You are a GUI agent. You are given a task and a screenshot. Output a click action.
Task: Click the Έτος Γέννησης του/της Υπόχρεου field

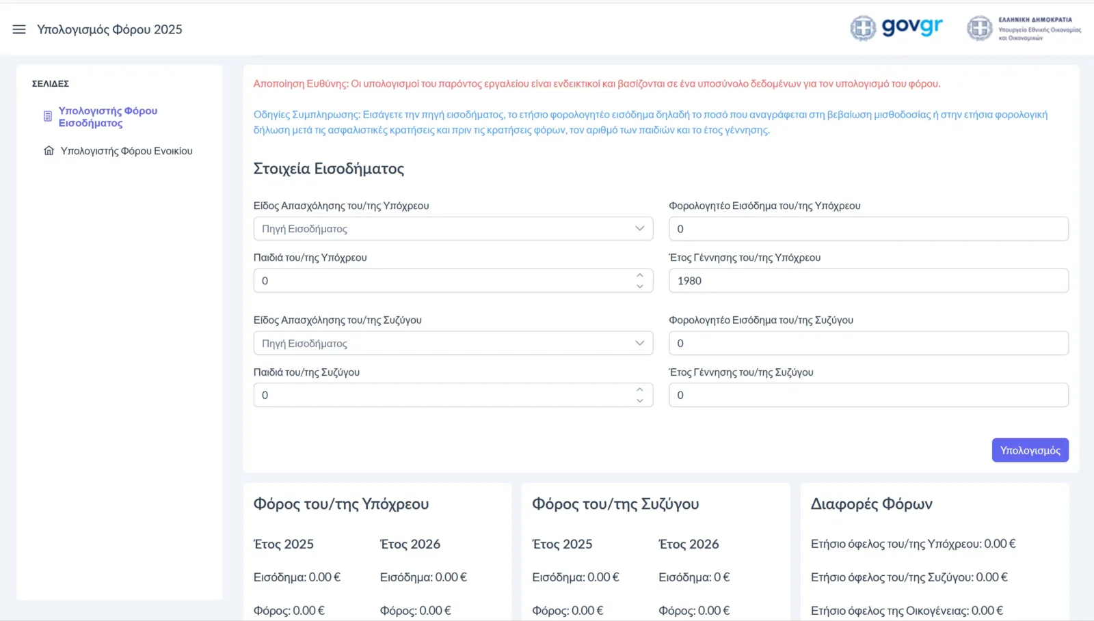coord(868,281)
